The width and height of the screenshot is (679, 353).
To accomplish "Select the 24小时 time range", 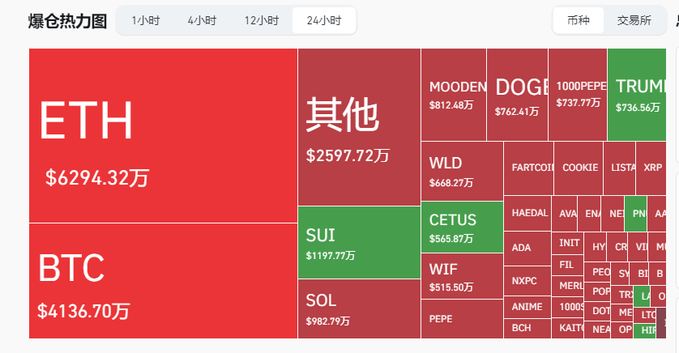I will point(324,21).
